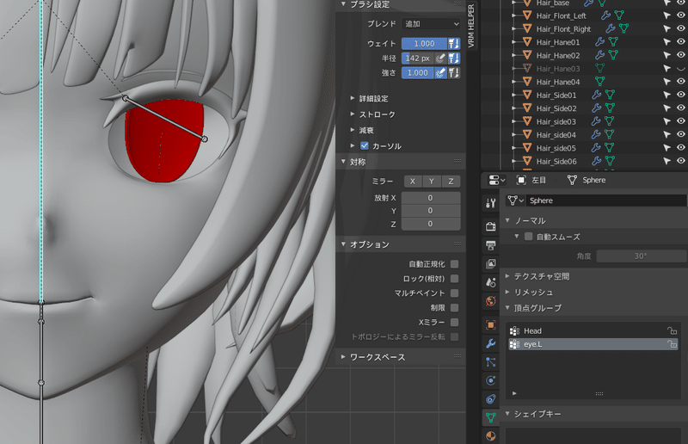The height and width of the screenshot is (444, 688).
Task: Toggle pressure sensitivity for brush radius
Action: [x=440, y=58]
